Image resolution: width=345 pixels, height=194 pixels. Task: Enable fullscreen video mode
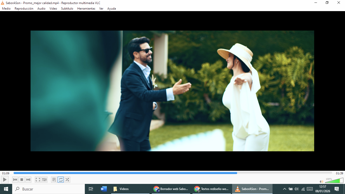click(38, 180)
